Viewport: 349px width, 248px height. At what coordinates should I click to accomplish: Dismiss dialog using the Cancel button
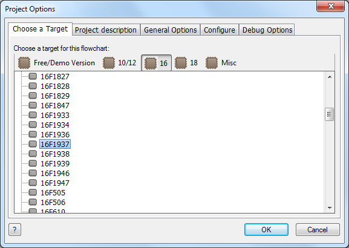pos(318,229)
